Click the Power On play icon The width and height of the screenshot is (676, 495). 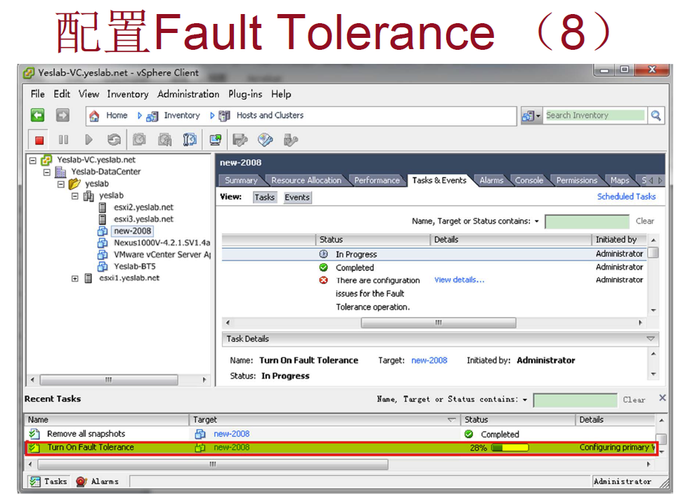point(89,140)
